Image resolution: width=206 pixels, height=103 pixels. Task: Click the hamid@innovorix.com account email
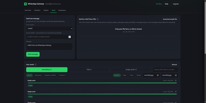click(53, 4)
